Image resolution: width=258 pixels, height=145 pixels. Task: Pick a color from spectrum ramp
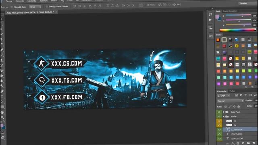pos(238,30)
